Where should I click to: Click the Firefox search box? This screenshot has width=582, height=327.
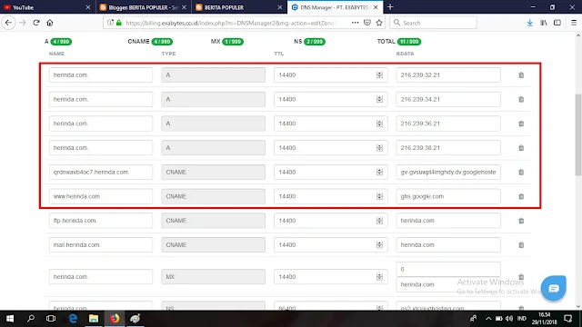click(433, 23)
